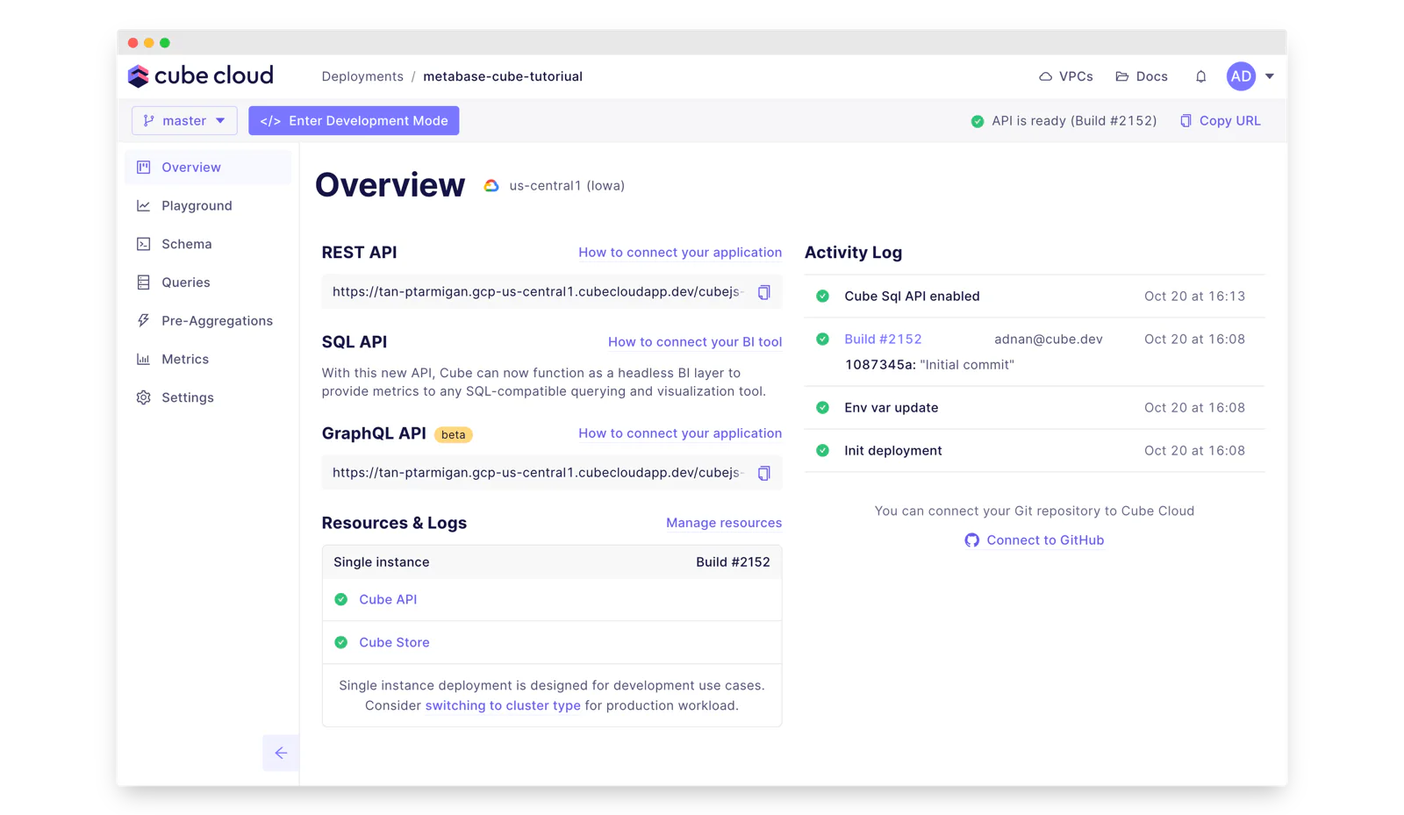Click 'API is ready (Build #2152)' status
This screenshot has width=1404, height=815.
(1064, 121)
